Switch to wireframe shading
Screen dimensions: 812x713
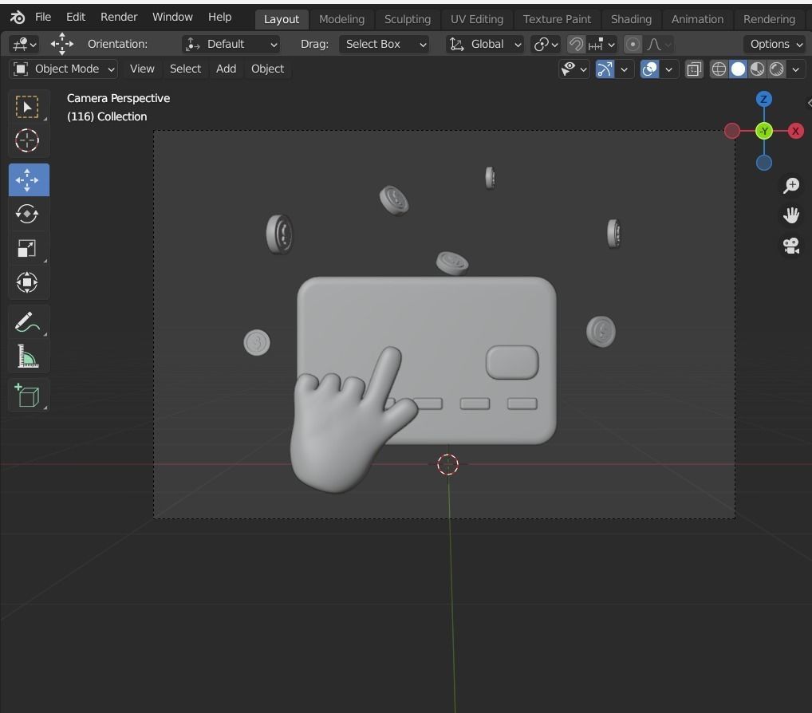[719, 69]
